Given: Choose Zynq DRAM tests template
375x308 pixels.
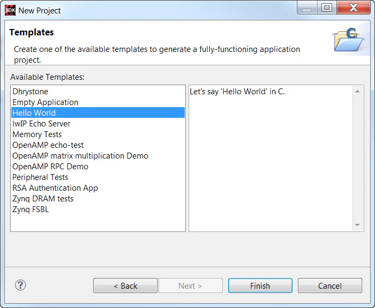Looking at the screenshot, I should tap(43, 199).
